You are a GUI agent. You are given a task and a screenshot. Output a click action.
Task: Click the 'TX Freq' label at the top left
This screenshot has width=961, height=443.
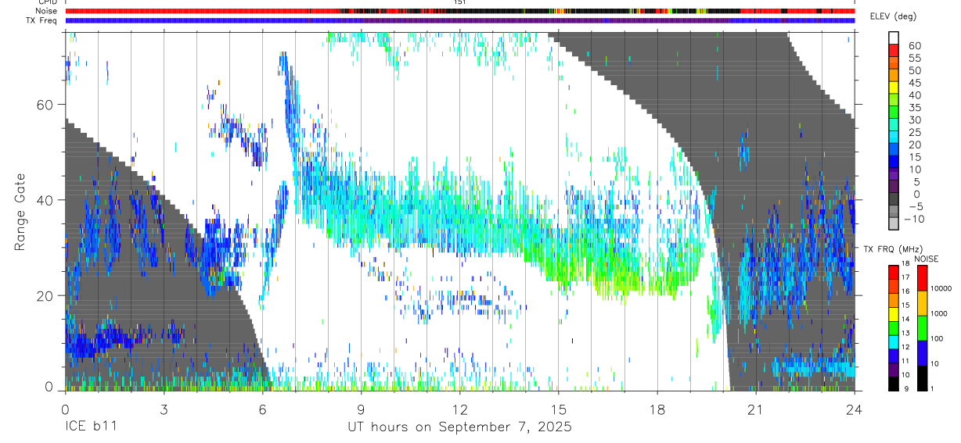pos(43,20)
